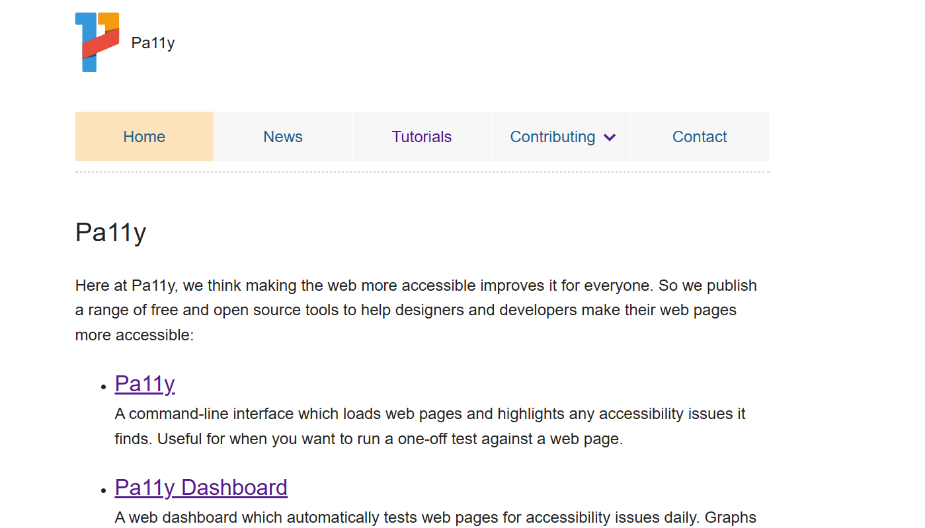Go to the News navigation item

click(x=283, y=137)
